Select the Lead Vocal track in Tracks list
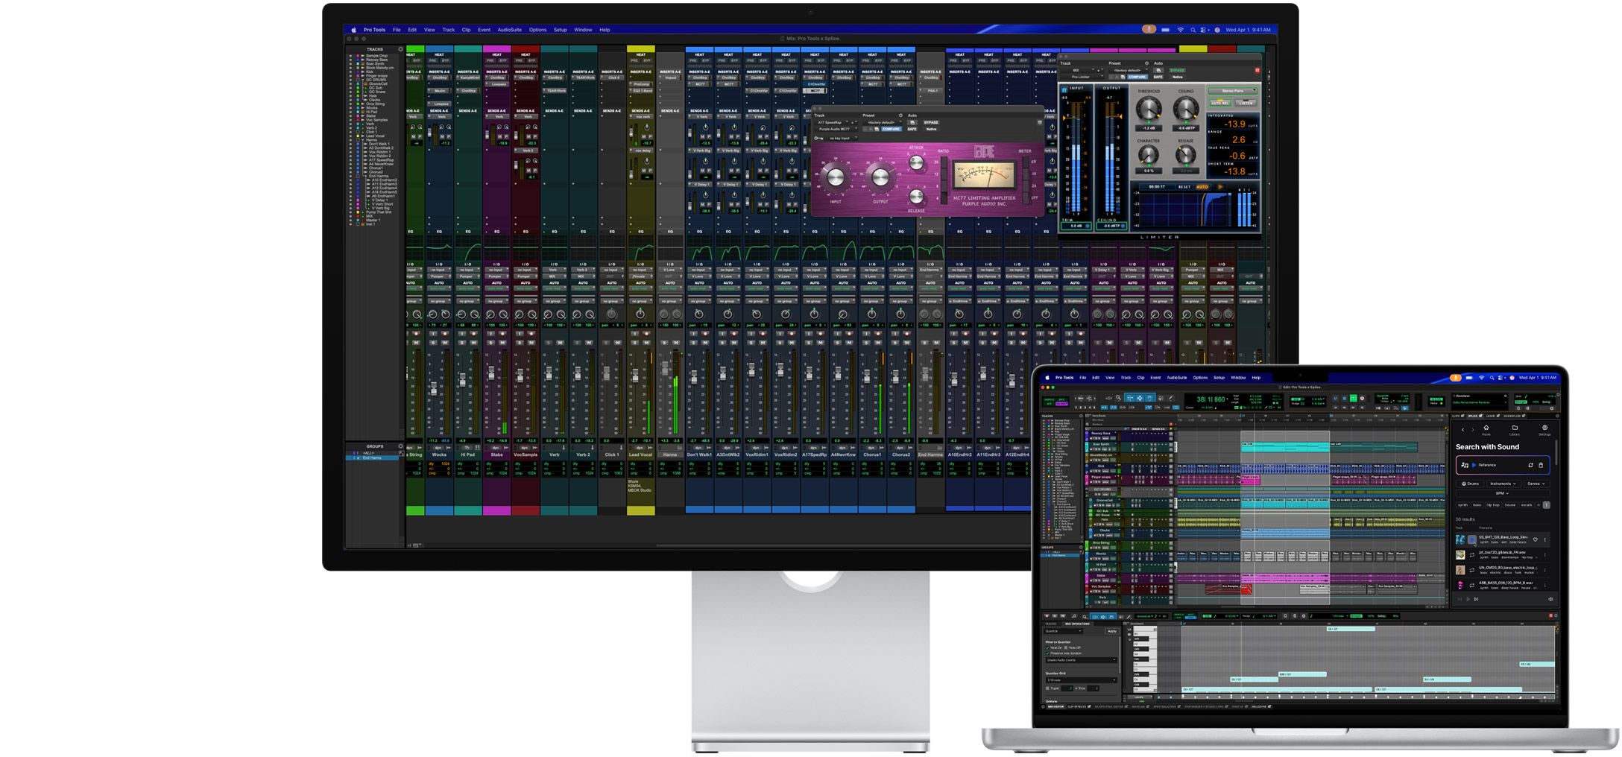This screenshot has height=757, width=1622. (x=375, y=136)
